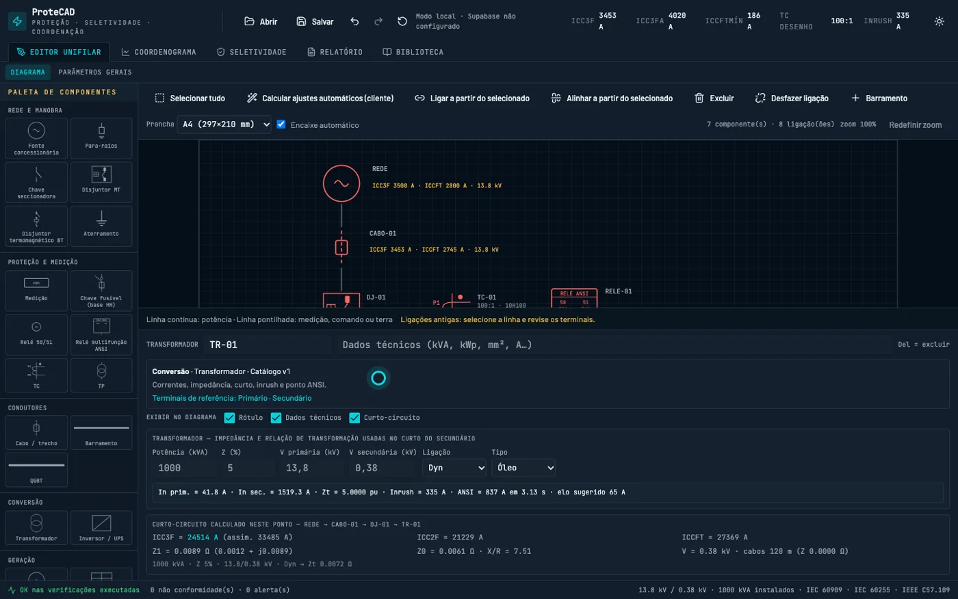This screenshot has height=599, width=958.
Task: Uncheck Encaixe automático checkbox
Action: pyautogui.click(x=281, y=124)
